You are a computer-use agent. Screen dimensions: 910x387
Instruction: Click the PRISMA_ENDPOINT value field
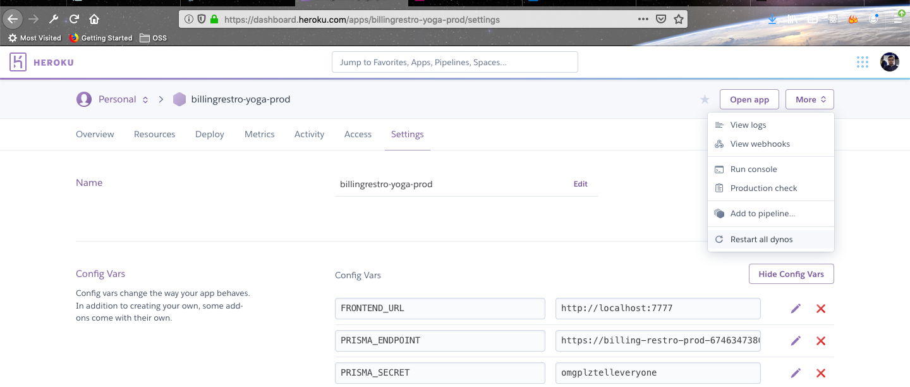pos(658,340)
